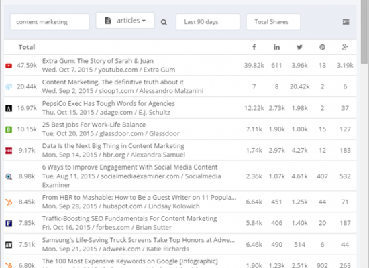This screenshot has height=268, width=369.
Task: Open the list view menu icon
Action: (x=346, y=22)
